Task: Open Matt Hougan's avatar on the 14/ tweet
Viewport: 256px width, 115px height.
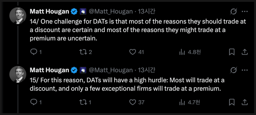Action: 18,15
